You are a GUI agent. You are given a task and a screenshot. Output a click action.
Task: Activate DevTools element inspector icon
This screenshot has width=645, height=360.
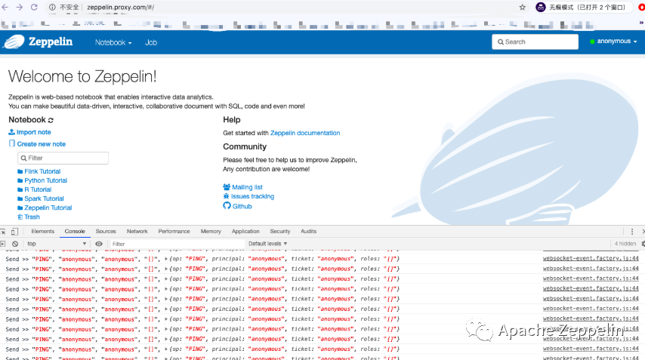point(3,232)
